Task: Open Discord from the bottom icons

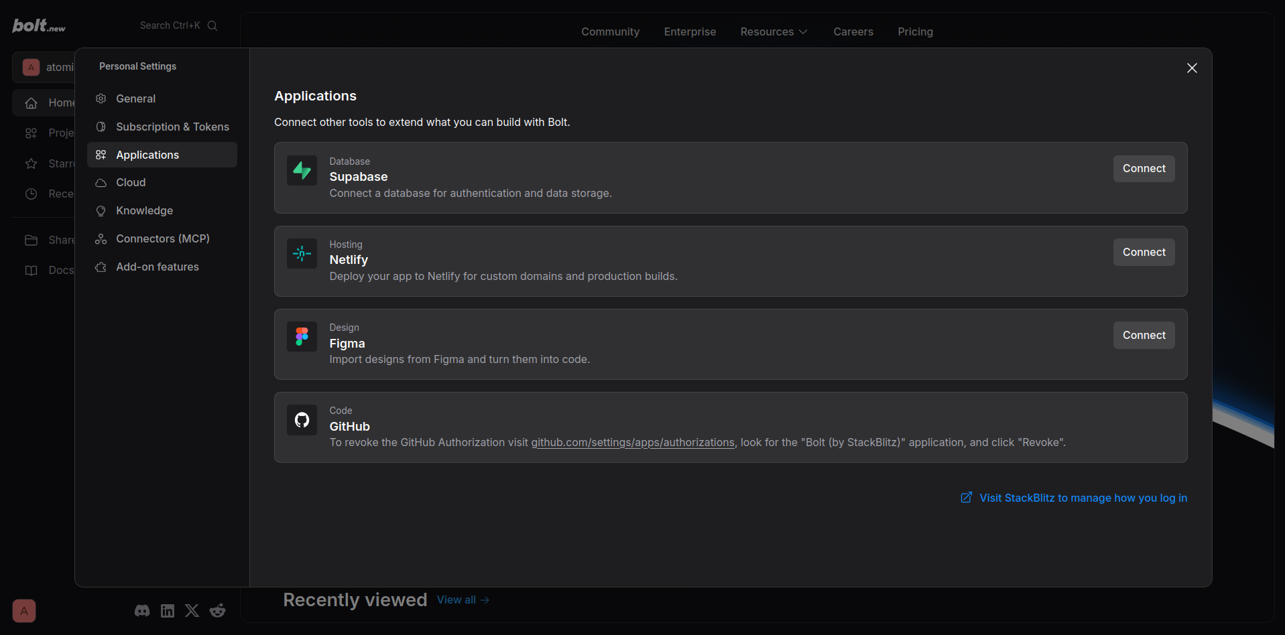Action: coord(142,610)
